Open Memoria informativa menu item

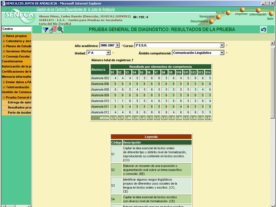(x=17, y=77)
